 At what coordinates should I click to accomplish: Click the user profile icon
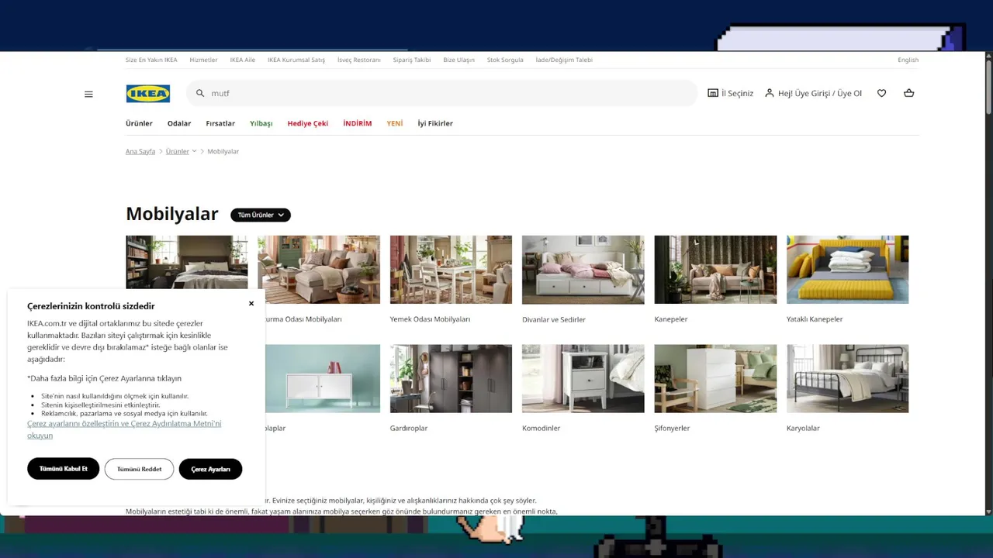(x=770, y=93)
